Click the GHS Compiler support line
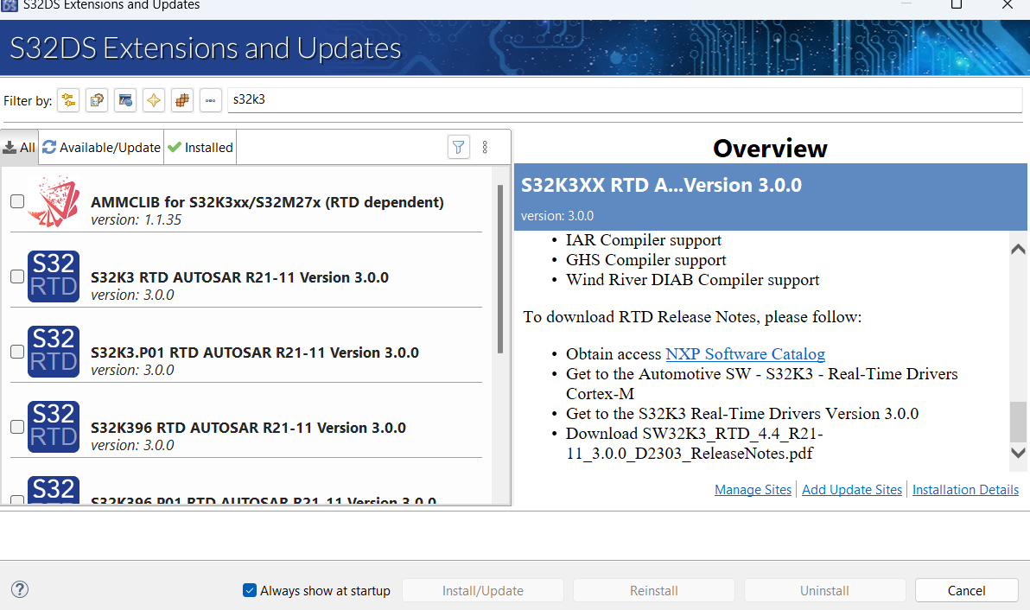The height and width of the screenshot is (610, 1030). click(x=646, y=260)
